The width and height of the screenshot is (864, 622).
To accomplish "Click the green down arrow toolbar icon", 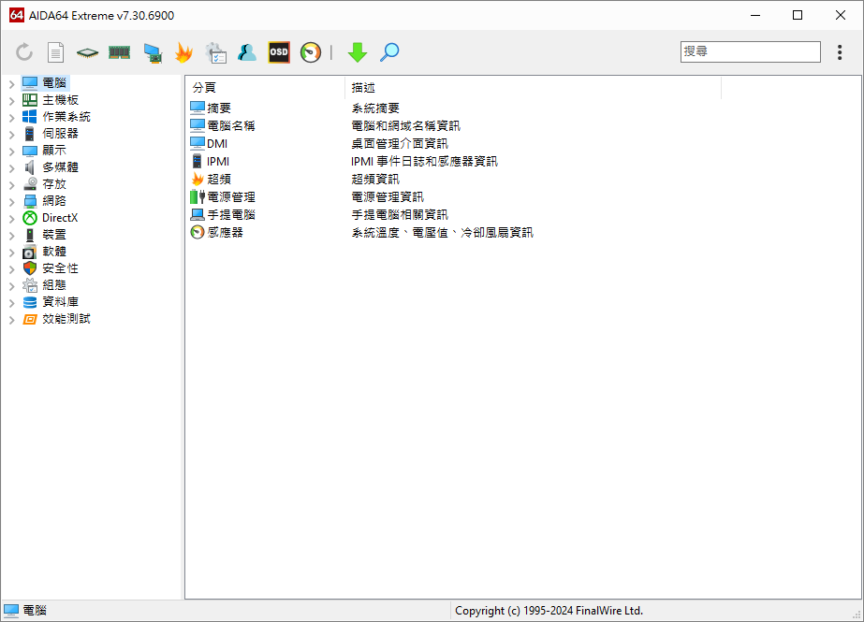I will (x=358, y=52).
